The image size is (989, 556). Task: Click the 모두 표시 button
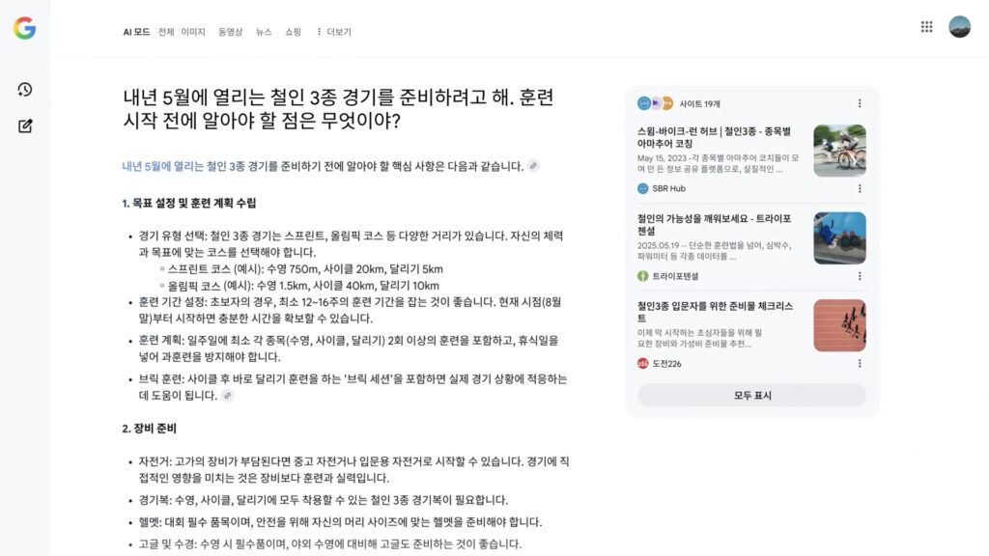tap(751, 396)
